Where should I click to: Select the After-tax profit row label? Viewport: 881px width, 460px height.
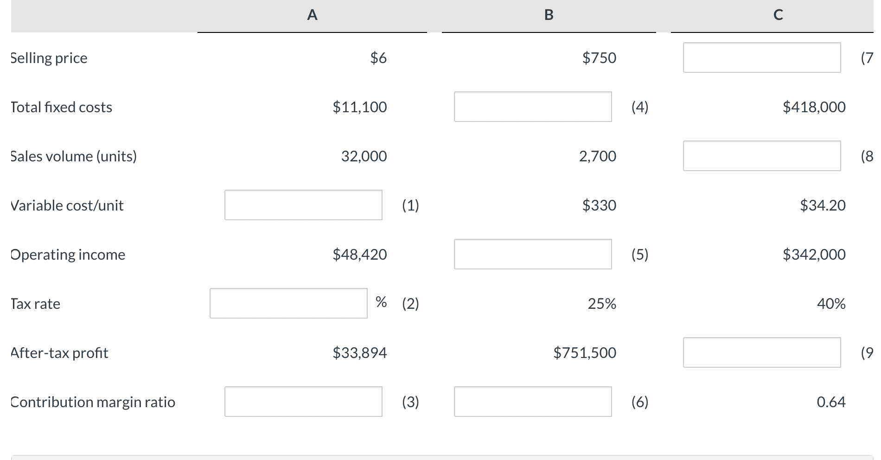point(59,353)
